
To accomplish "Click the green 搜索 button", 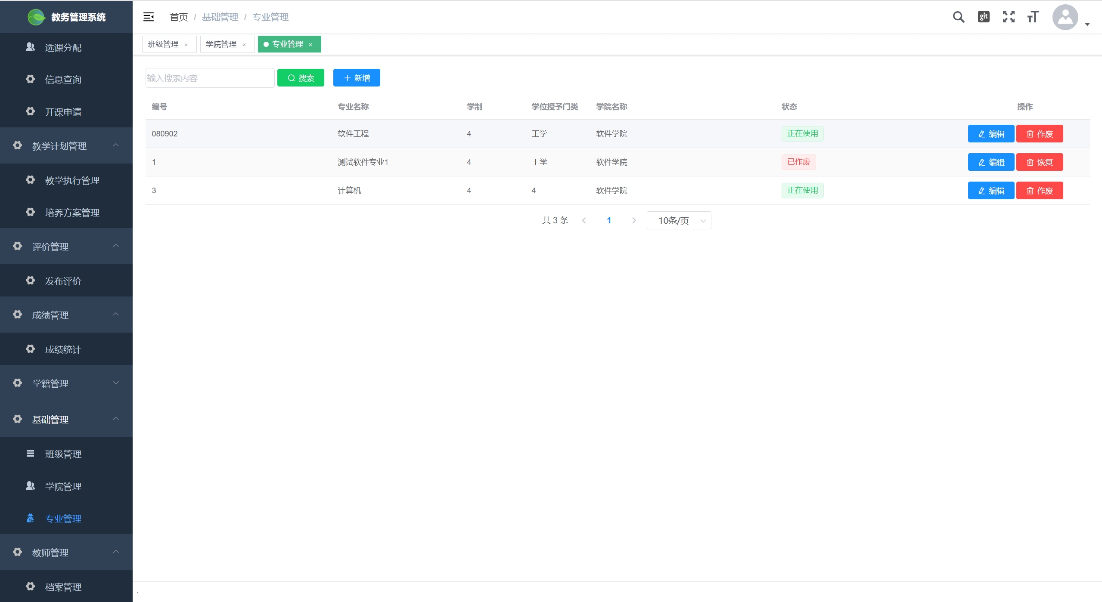I will [x=301, y=78].
